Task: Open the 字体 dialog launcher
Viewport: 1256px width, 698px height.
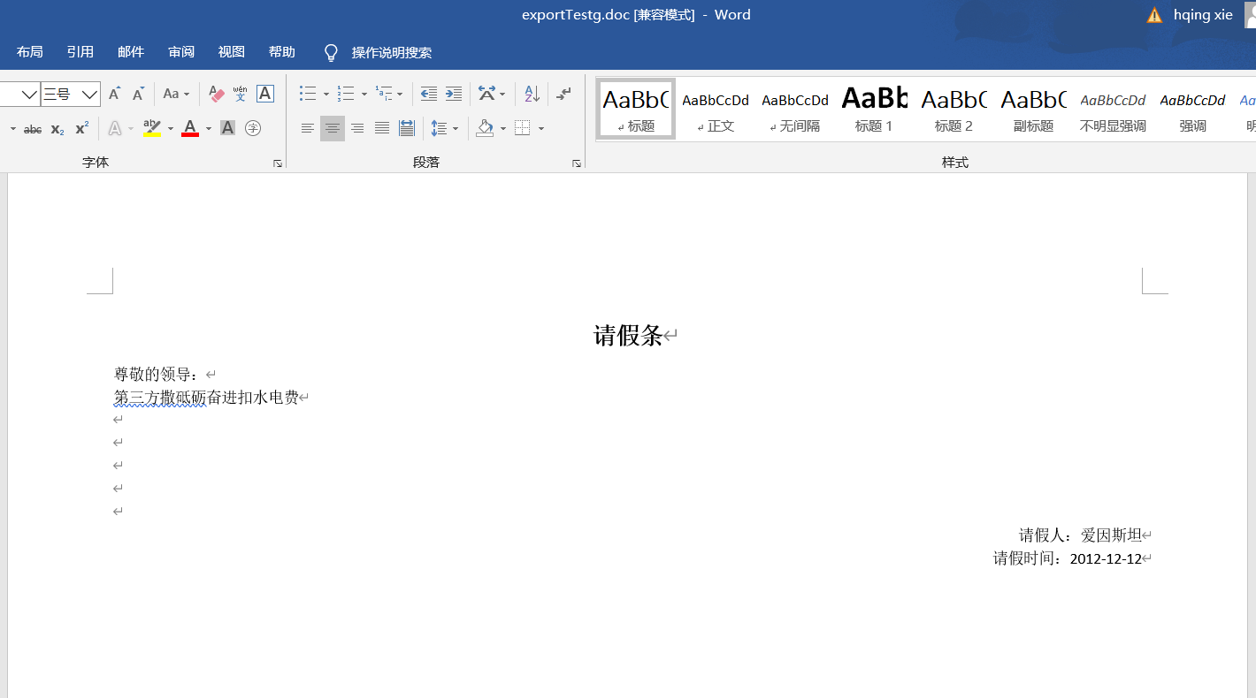Action: tap(277, 163)
